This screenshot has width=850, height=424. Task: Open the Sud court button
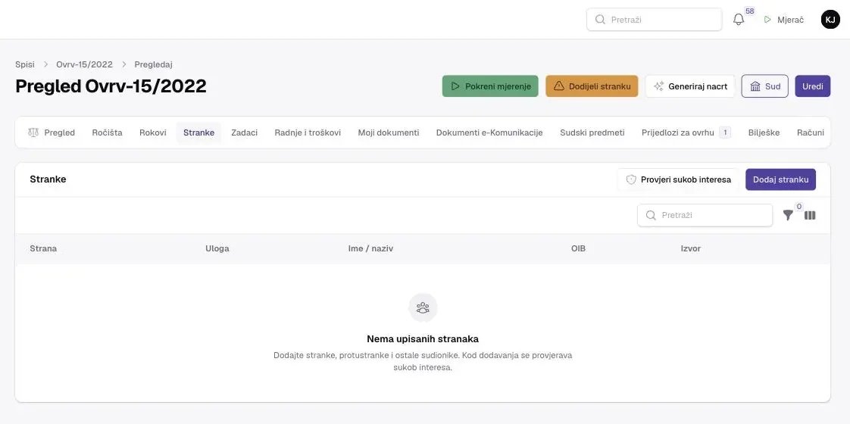(x=764, y=86)
